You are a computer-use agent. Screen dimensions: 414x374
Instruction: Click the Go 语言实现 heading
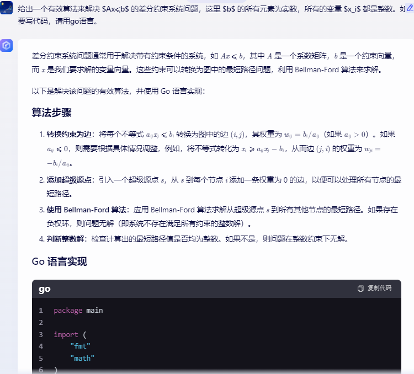click(x=59, y=261)
